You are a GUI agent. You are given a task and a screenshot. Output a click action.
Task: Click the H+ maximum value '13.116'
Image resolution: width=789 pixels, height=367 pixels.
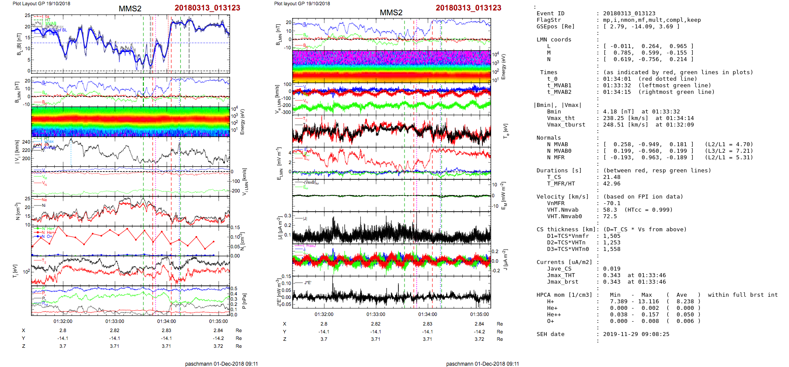coord(649,302)
